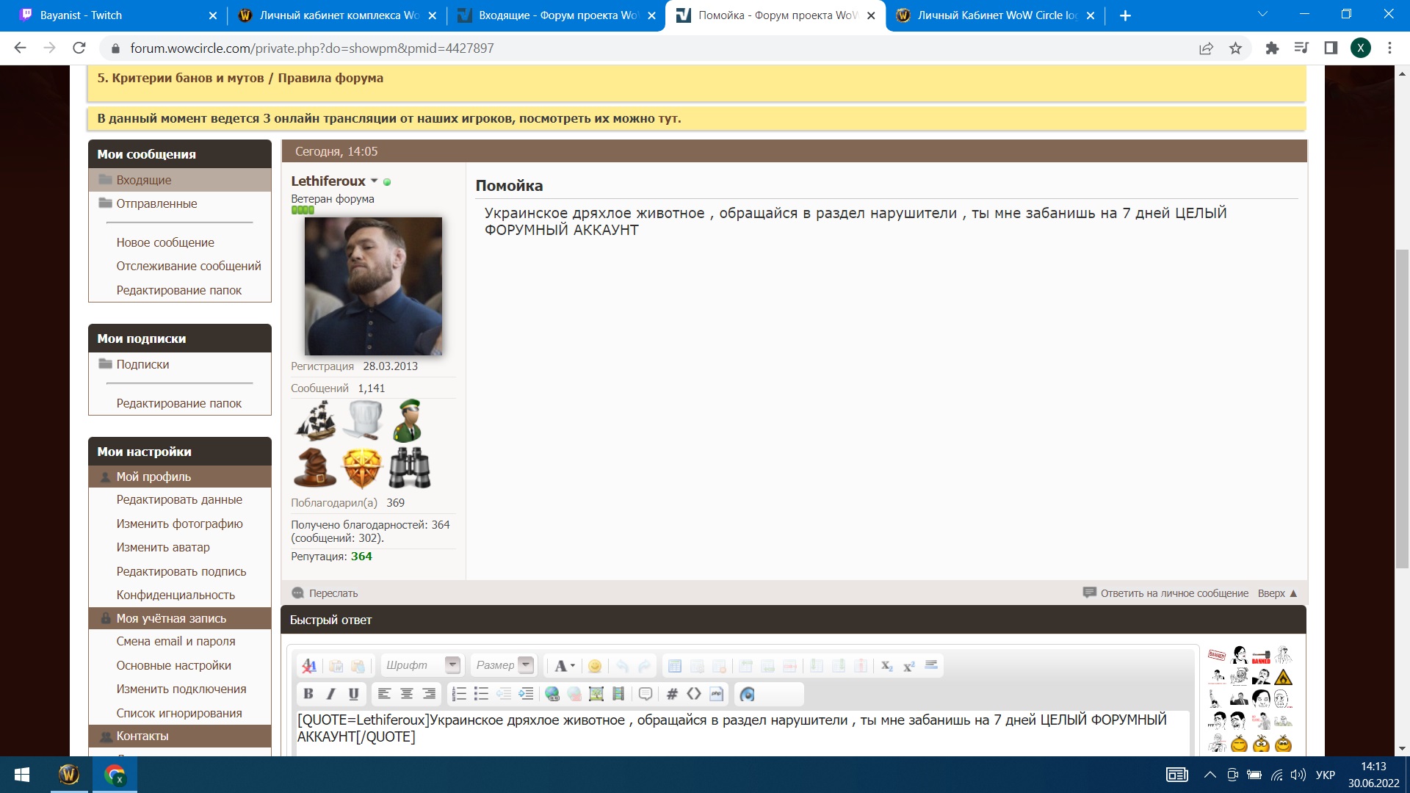
Task: Click the remove text formatting icon
Action: 309,666
